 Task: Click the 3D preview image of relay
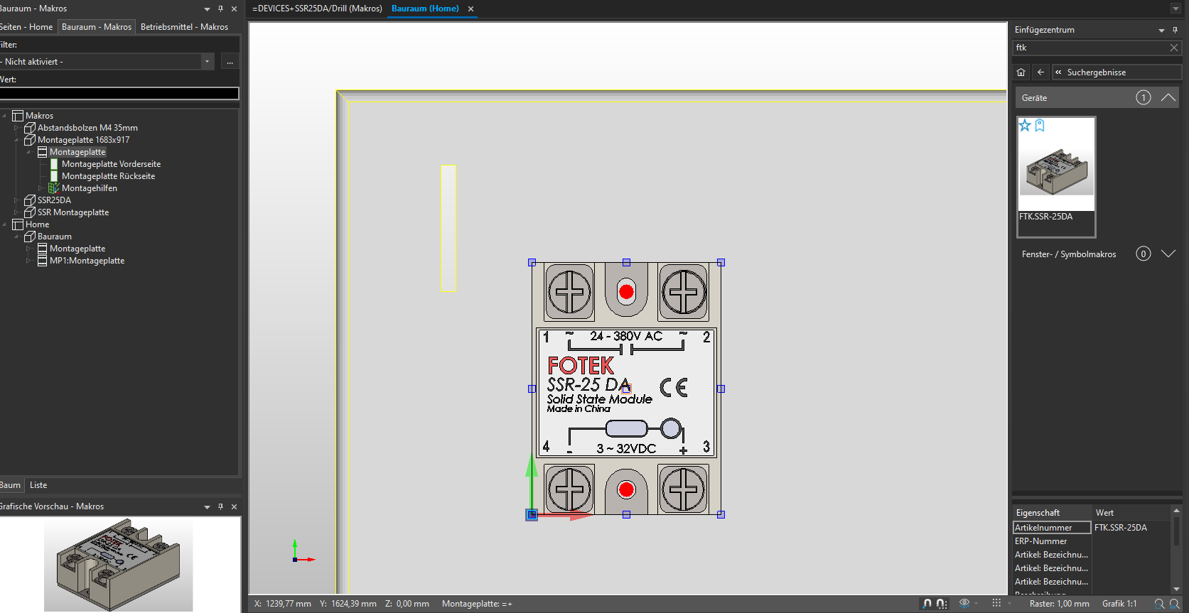tap(119, 565)
